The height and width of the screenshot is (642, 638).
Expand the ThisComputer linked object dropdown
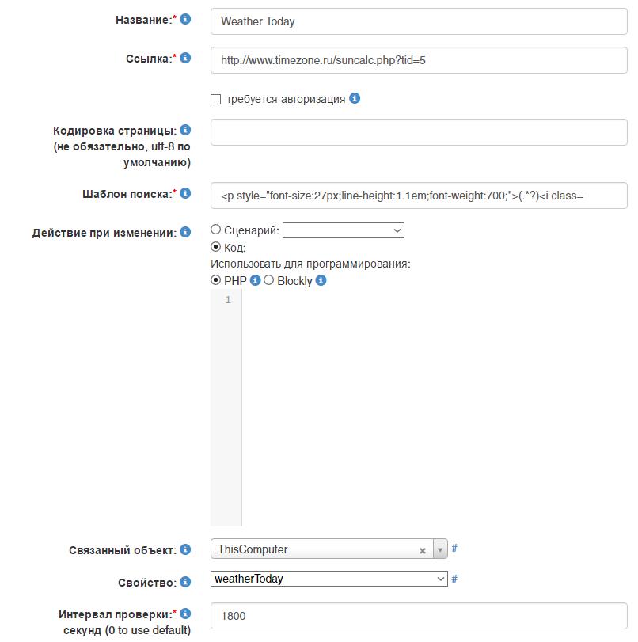pyautogui.click(x=440, y=549)
